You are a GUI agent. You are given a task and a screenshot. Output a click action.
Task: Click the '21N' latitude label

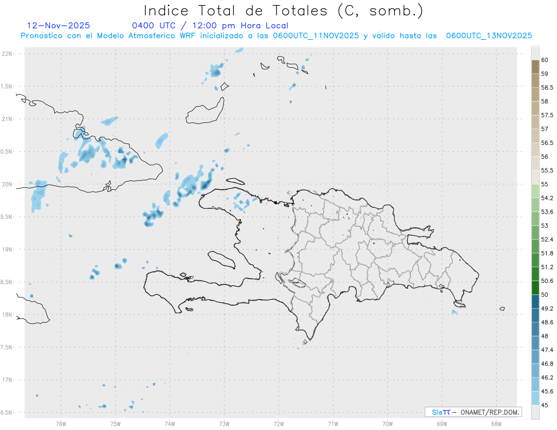pyautogui.click(x=8, y=119)
